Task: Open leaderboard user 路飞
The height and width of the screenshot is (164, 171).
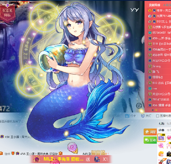Action: [156, 72]
